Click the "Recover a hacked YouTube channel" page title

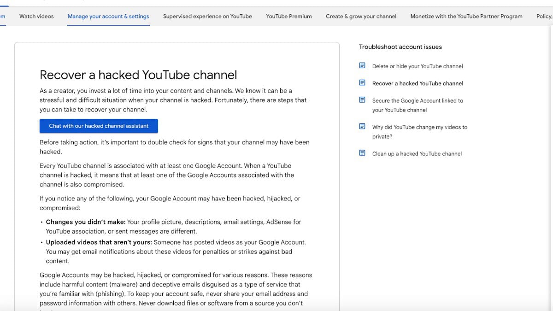coord(138,75)
